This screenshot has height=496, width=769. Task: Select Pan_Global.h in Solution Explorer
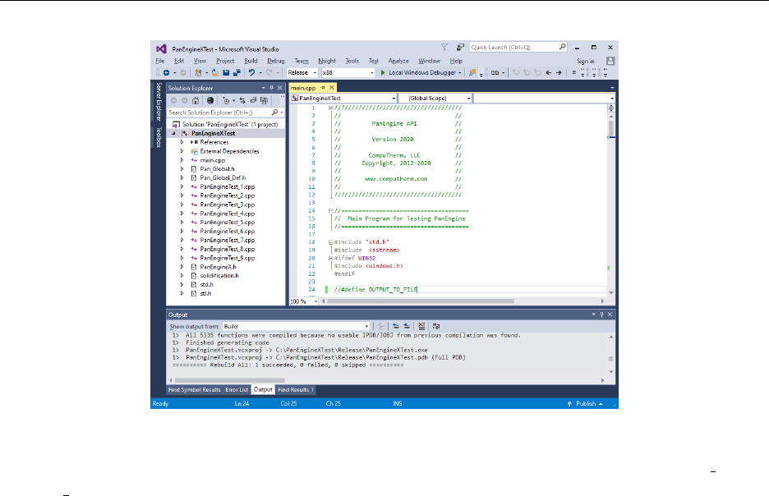point(217,168)
